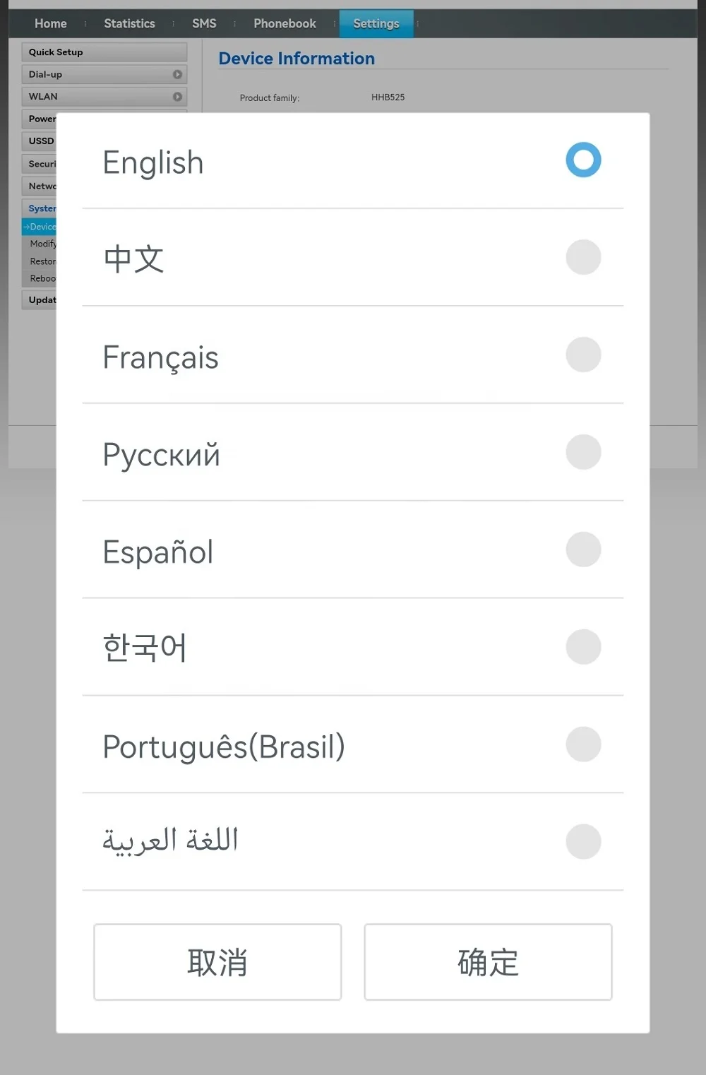706x1075 pixels.
Task: Pick Русский from the language list
Action: click(x=583, y=452)
